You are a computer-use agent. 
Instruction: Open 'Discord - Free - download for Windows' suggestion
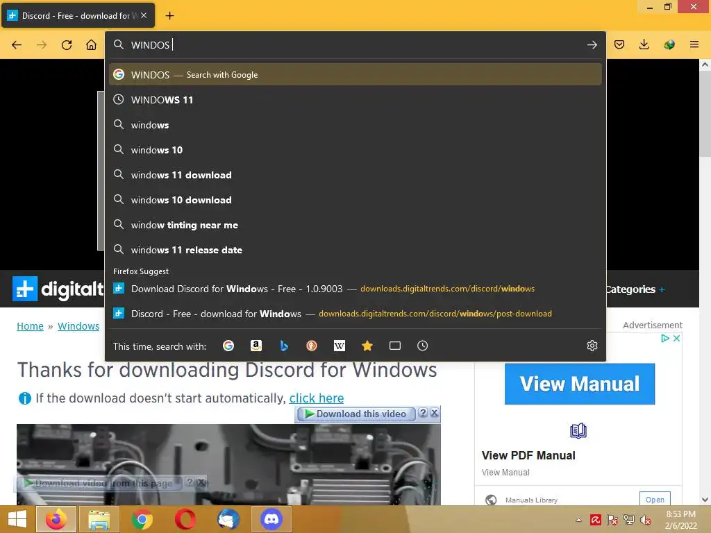[355, 314]
